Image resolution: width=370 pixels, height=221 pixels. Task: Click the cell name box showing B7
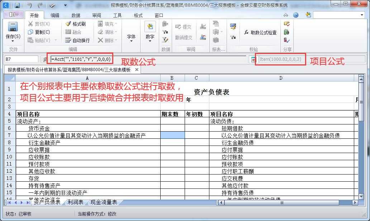pos(21,59)
